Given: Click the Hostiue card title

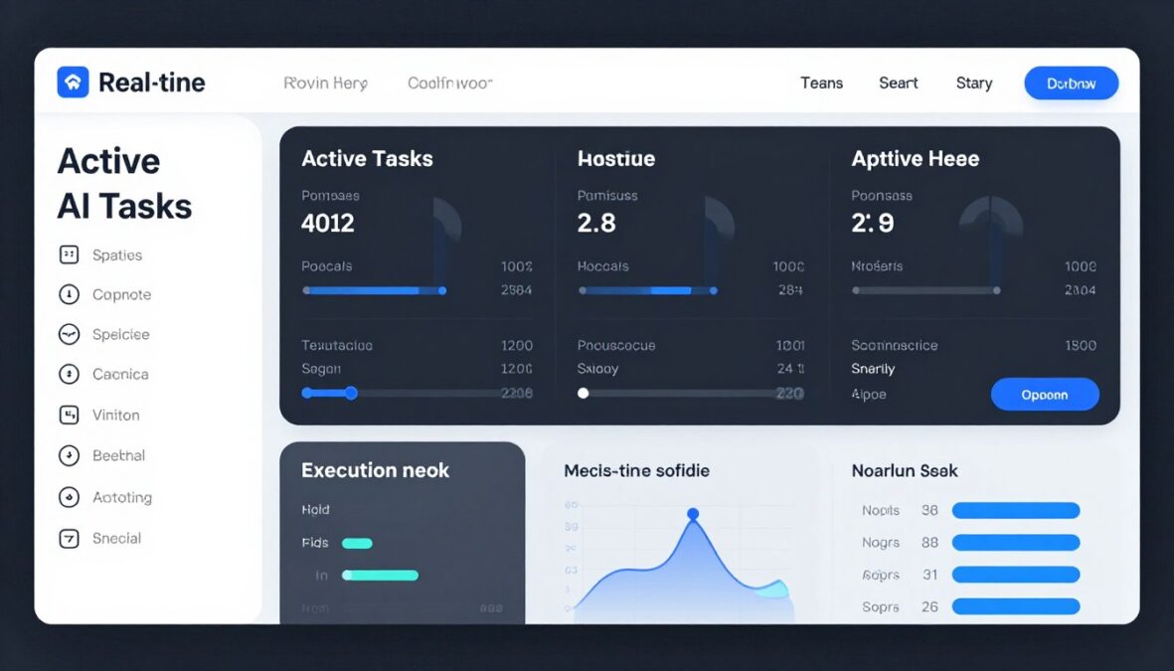Looking at the screenshot, I should pos(616,159).
